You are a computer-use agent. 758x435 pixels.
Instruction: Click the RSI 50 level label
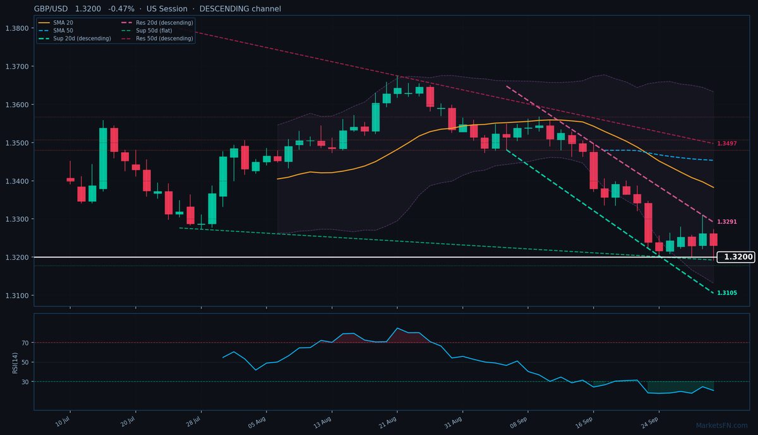tap(25, 362)
